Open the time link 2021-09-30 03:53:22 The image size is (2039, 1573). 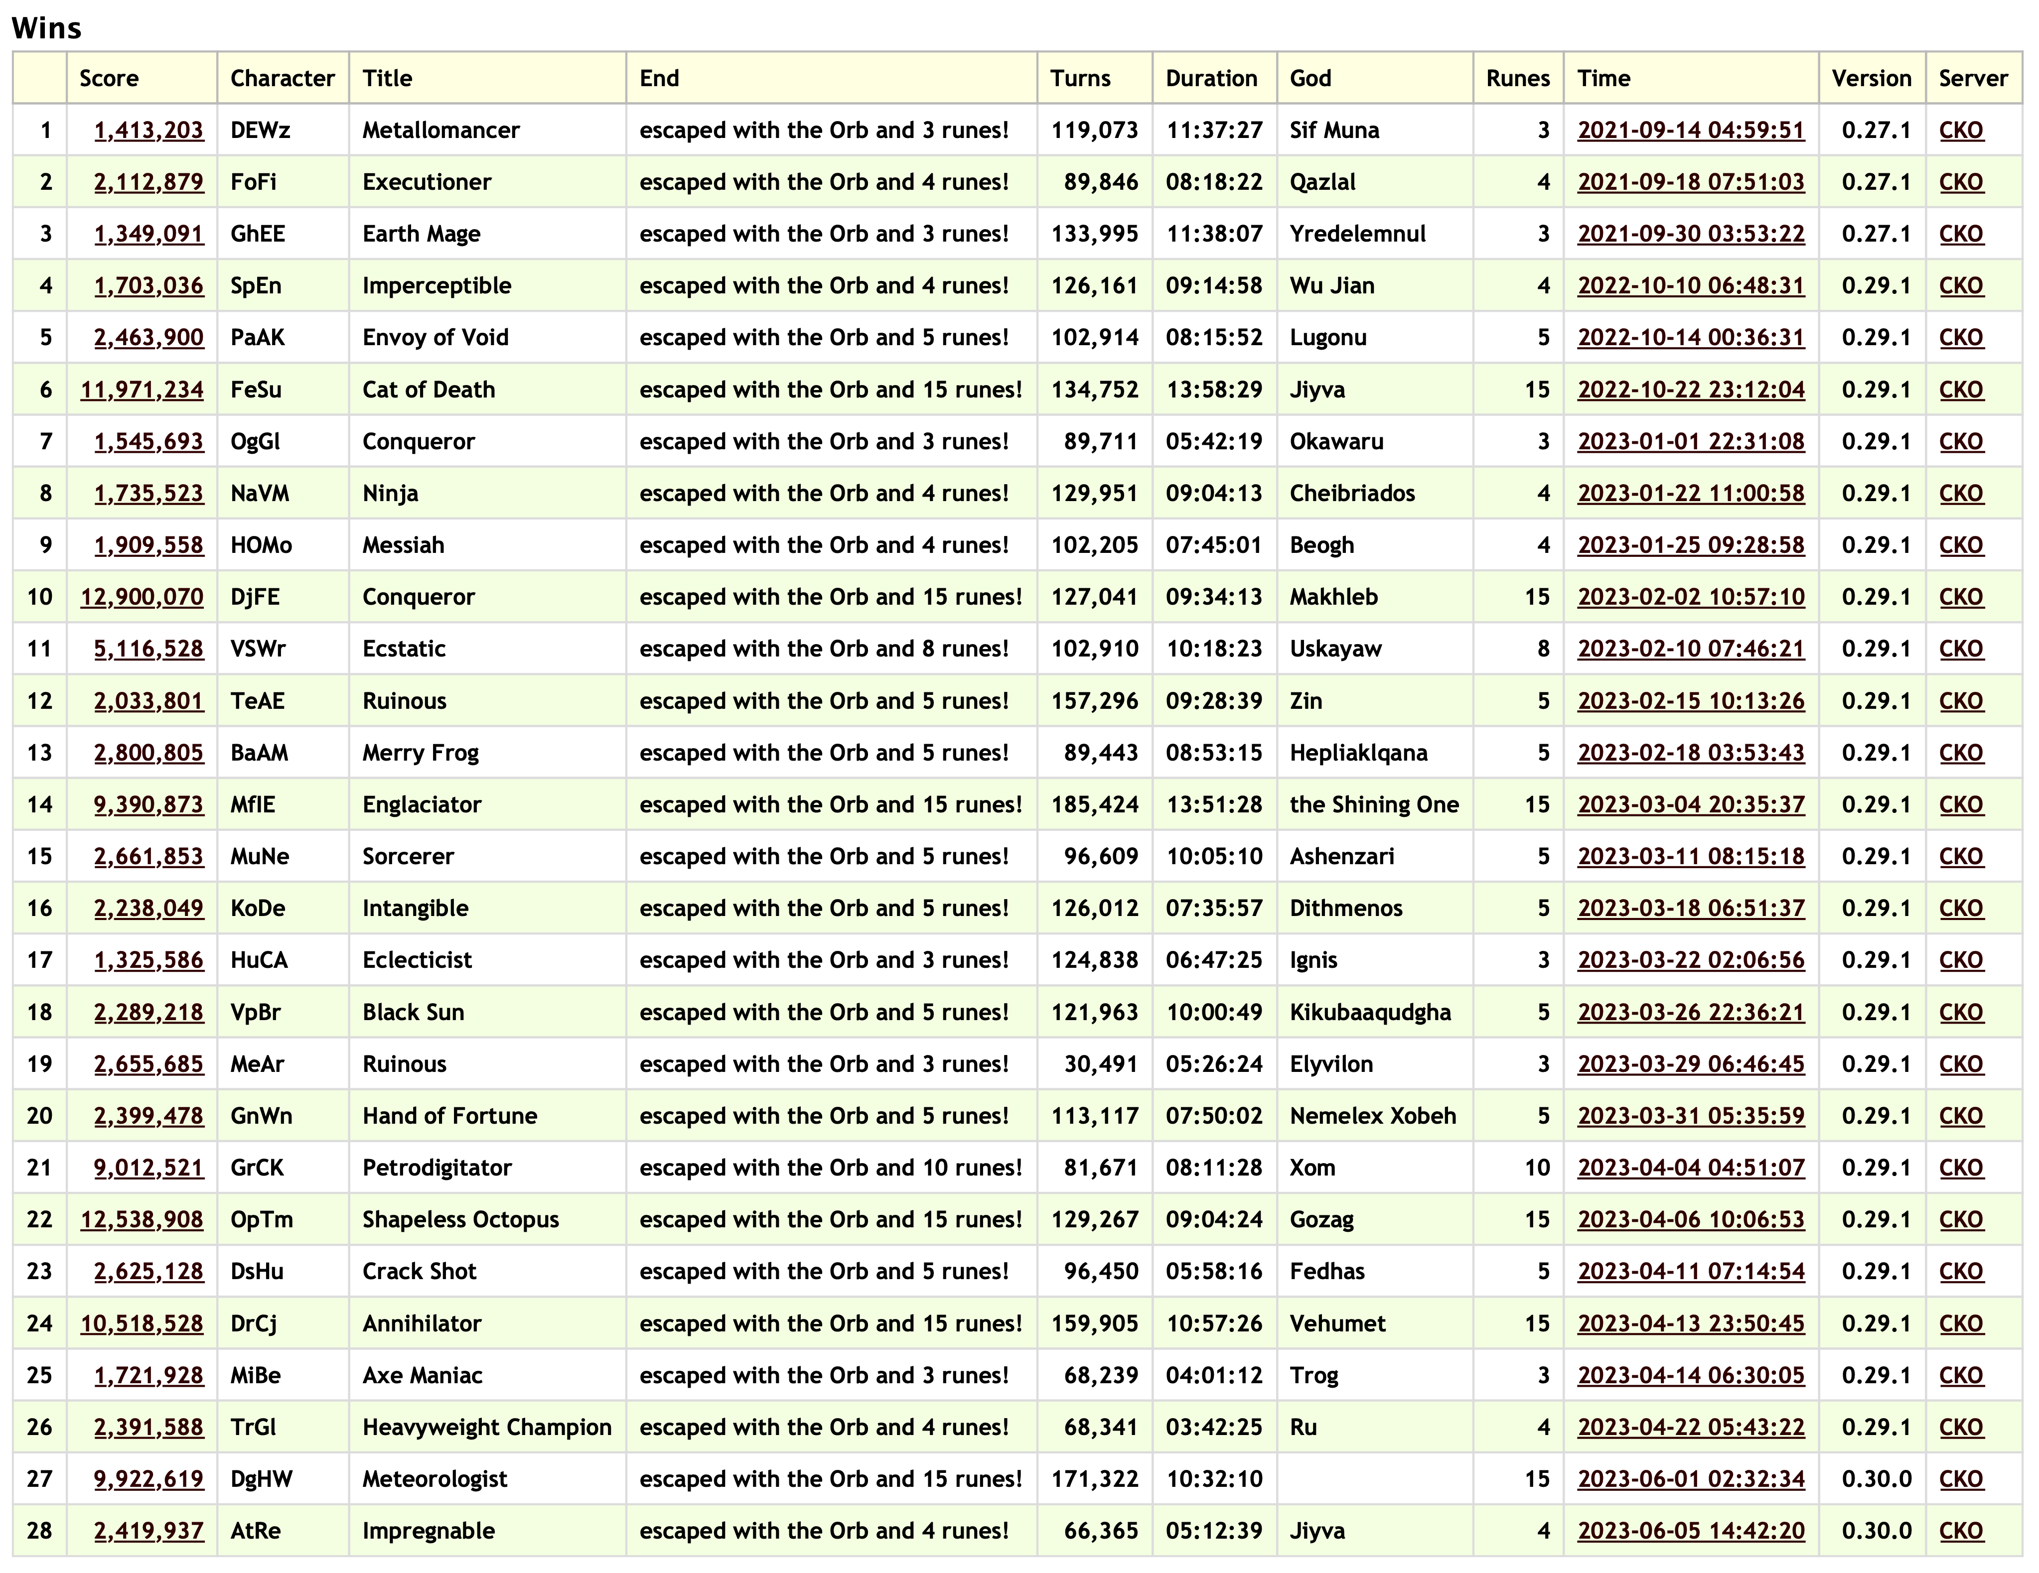1691,233
